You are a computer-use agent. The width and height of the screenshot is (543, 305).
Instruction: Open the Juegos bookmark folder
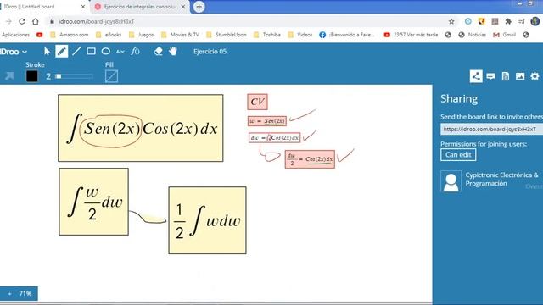(142, 35)
